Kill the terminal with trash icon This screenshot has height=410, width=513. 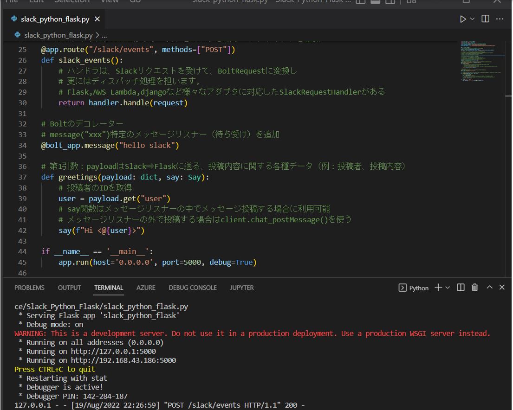(x=474, y=288)
